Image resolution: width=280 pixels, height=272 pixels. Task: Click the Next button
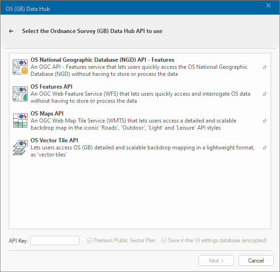click(x=216, y=260)
